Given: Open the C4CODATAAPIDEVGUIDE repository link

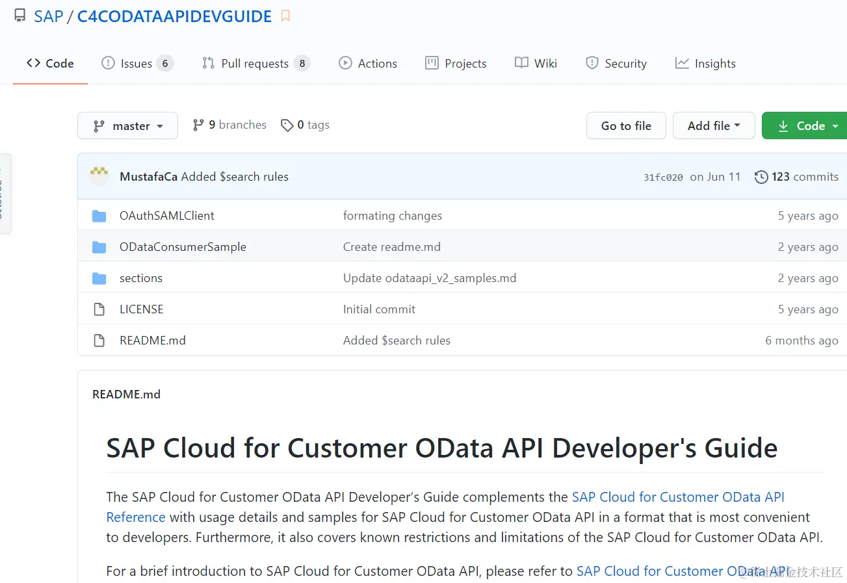Looking at the screenshot, I should [x=174, y=16].
